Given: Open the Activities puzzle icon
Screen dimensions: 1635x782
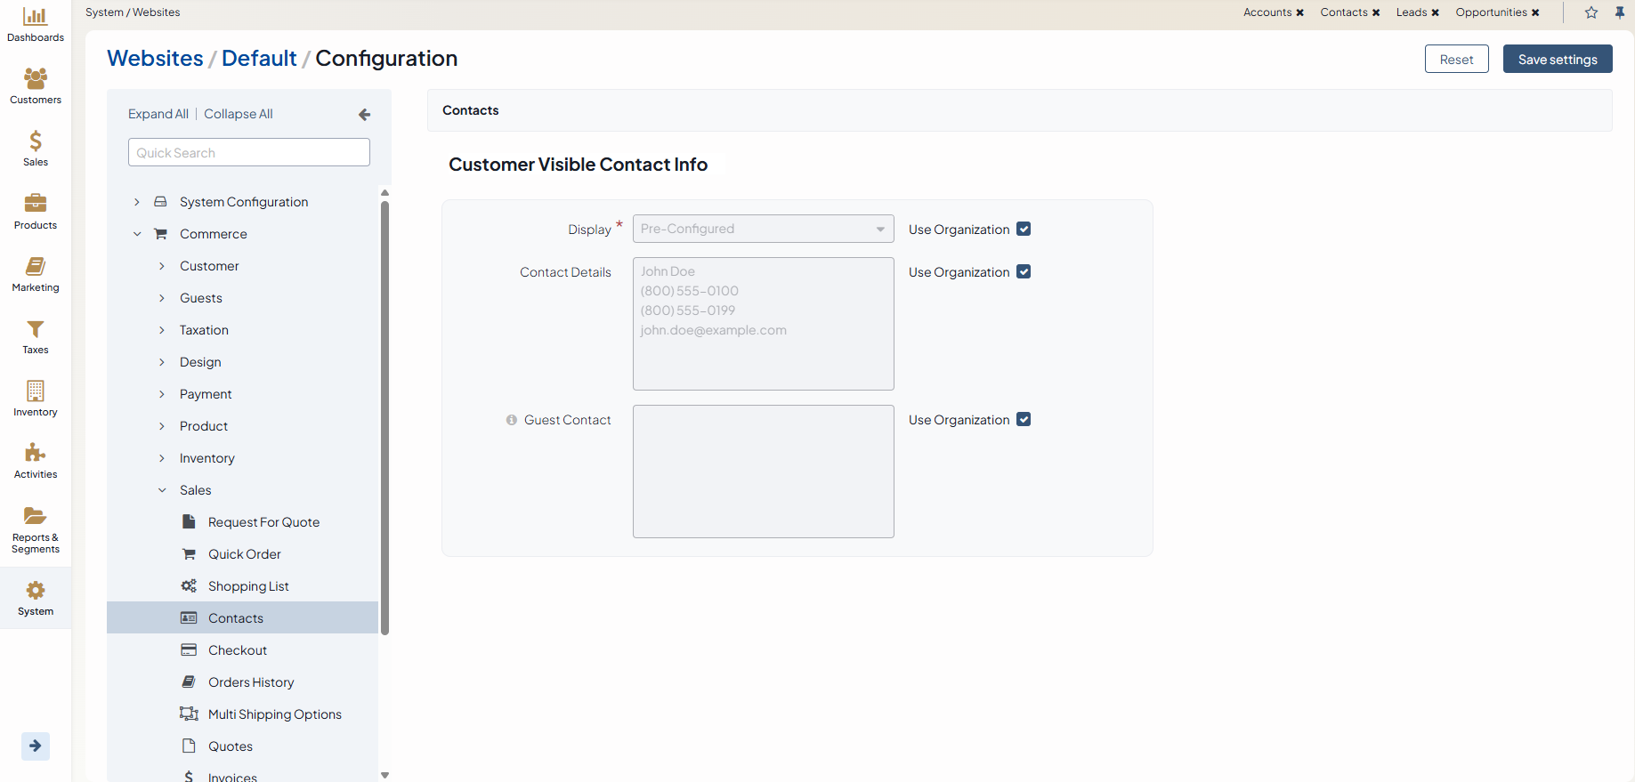Looking at the screenshot, I should pos(36,454).
